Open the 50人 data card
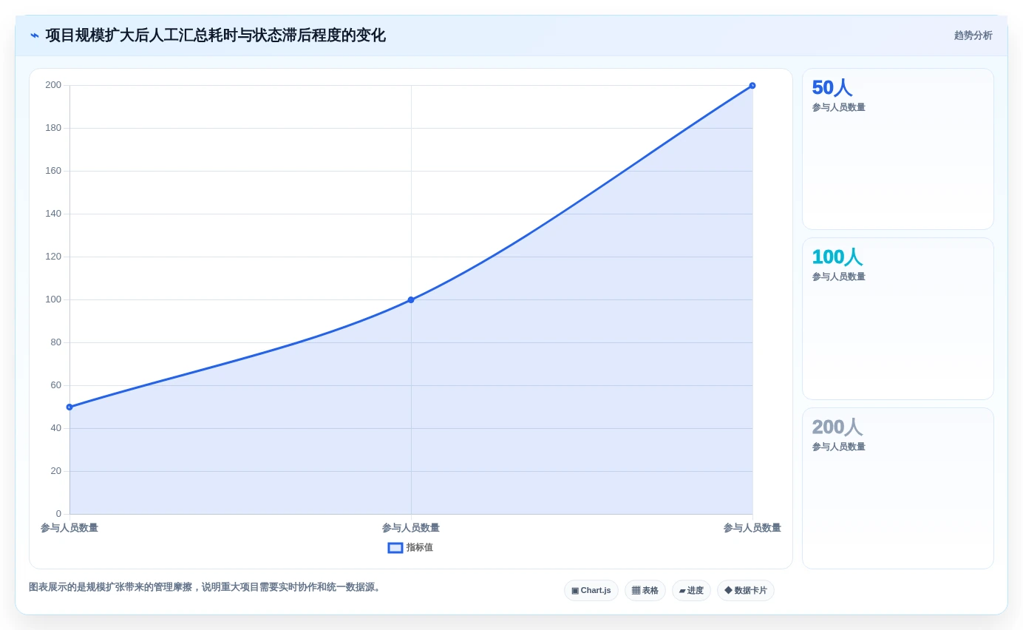 coord(898,149)
